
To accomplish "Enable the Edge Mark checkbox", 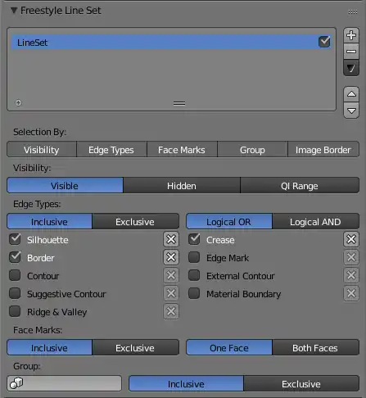I will [x=194, y=257].
